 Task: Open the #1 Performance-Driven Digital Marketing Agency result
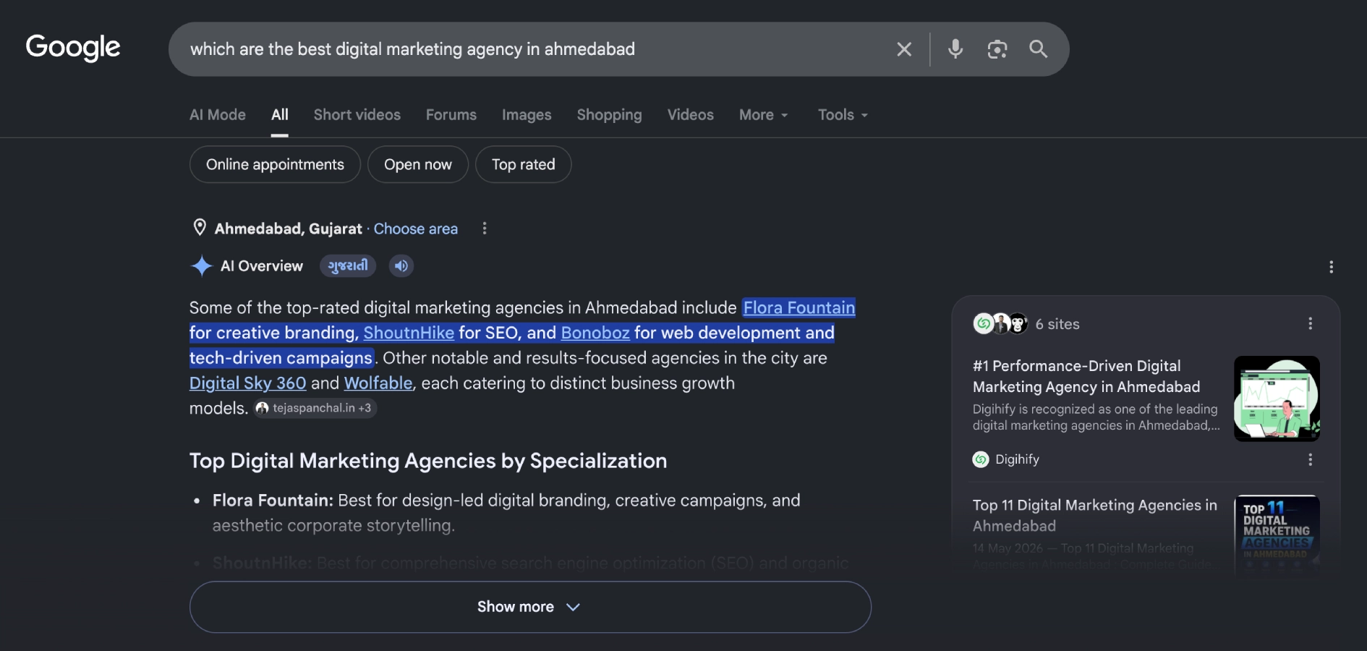click(1086, 376)
